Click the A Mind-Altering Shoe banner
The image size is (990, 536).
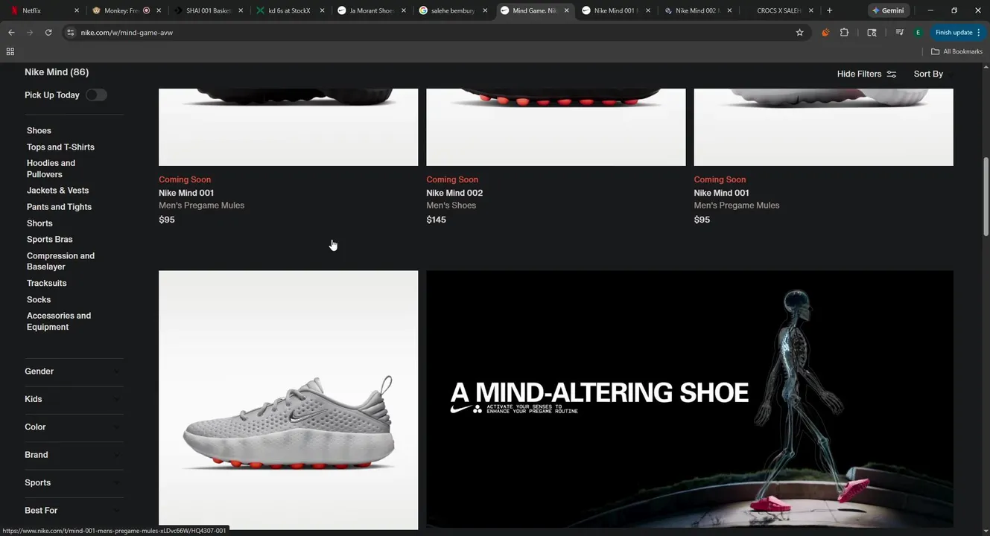pyautogui.click(x=690, y=400)
